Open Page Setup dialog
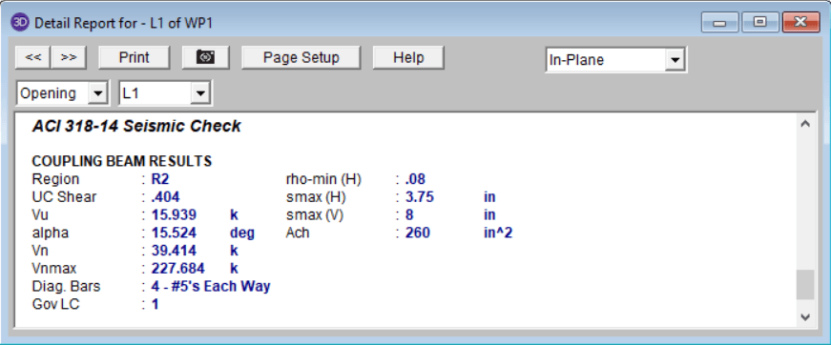Viewport: 831px width, 345px height. coord(301,57)
